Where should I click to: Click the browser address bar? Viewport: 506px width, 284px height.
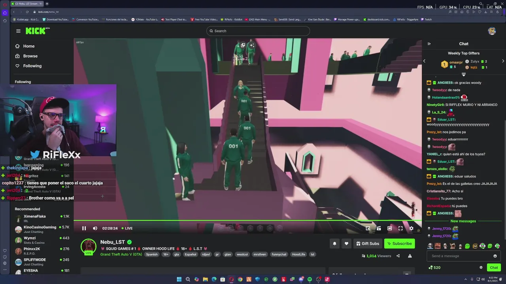click(237, 12)
